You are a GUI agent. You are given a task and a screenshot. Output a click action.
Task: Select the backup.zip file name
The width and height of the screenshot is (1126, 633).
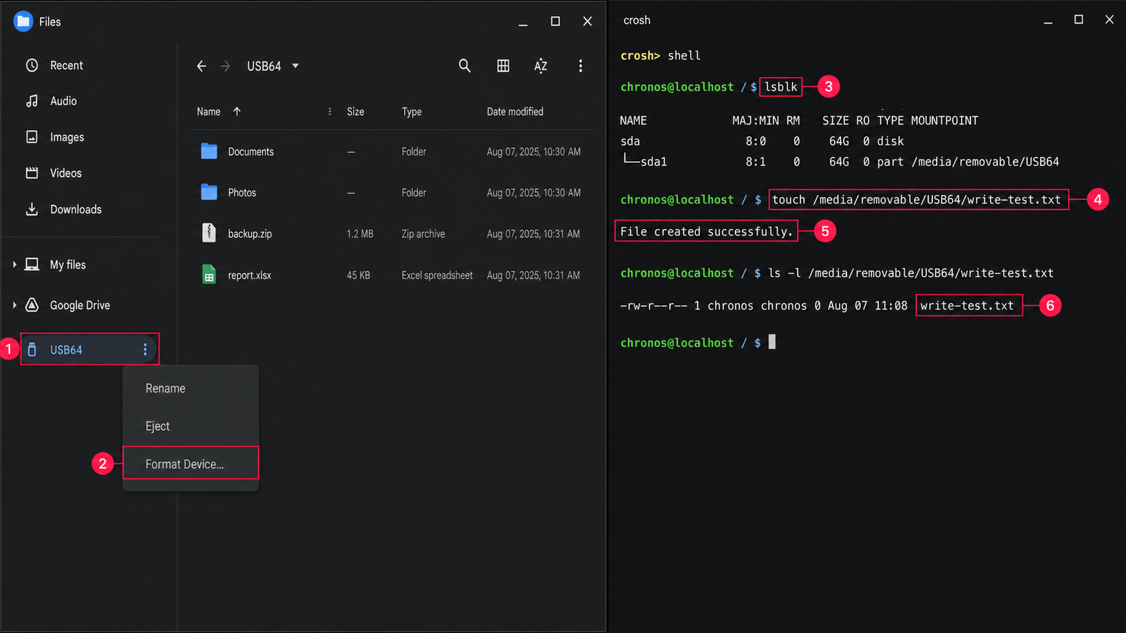(x=250, y=234)
